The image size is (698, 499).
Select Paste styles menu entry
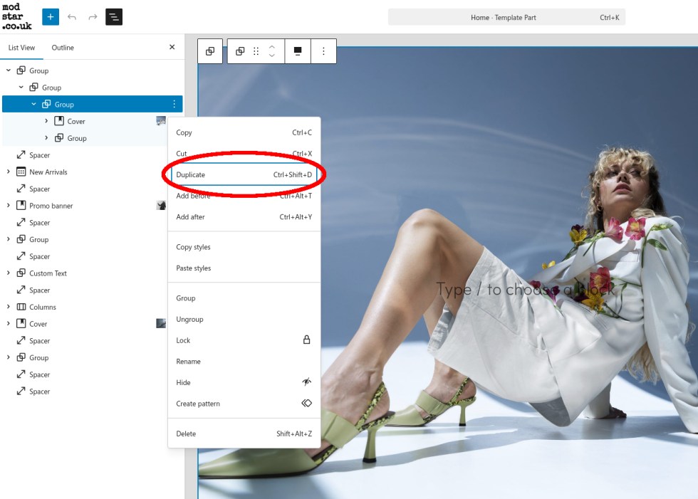coord(244,268)
